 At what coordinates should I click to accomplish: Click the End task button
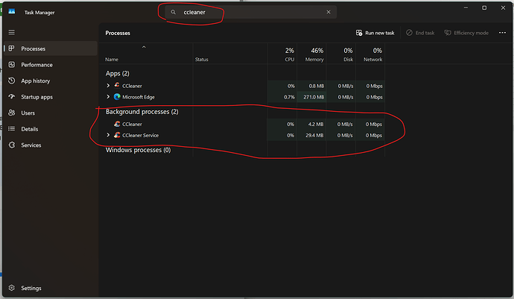[x=420, y=33]
